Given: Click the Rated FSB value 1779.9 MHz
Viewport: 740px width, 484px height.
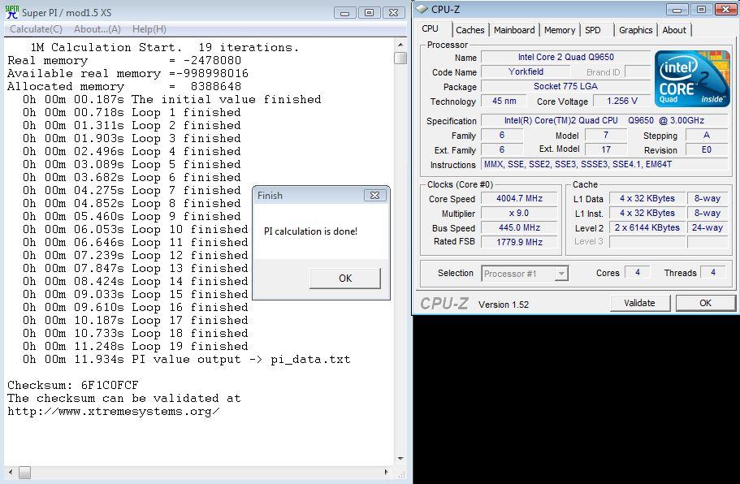Looking at the screenshot, I should click(519, 242).
